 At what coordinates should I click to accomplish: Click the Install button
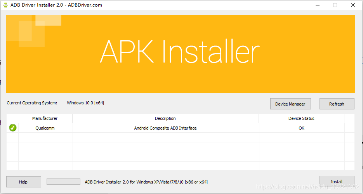(337, 182)
